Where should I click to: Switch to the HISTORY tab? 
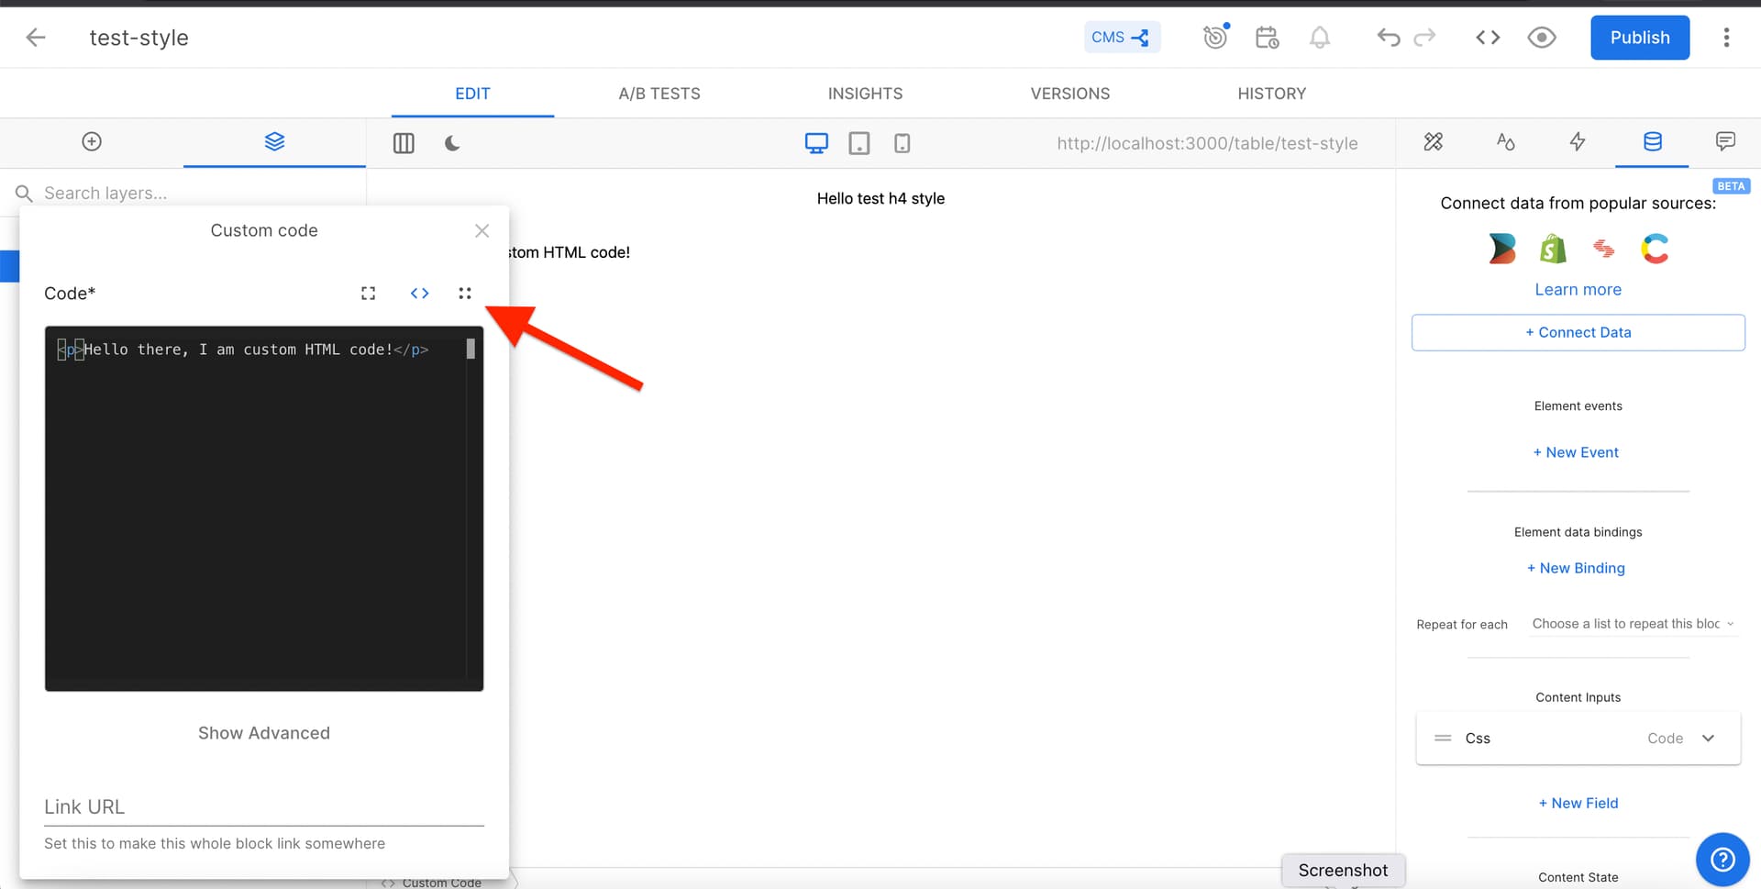click(x=1271, y=94)
